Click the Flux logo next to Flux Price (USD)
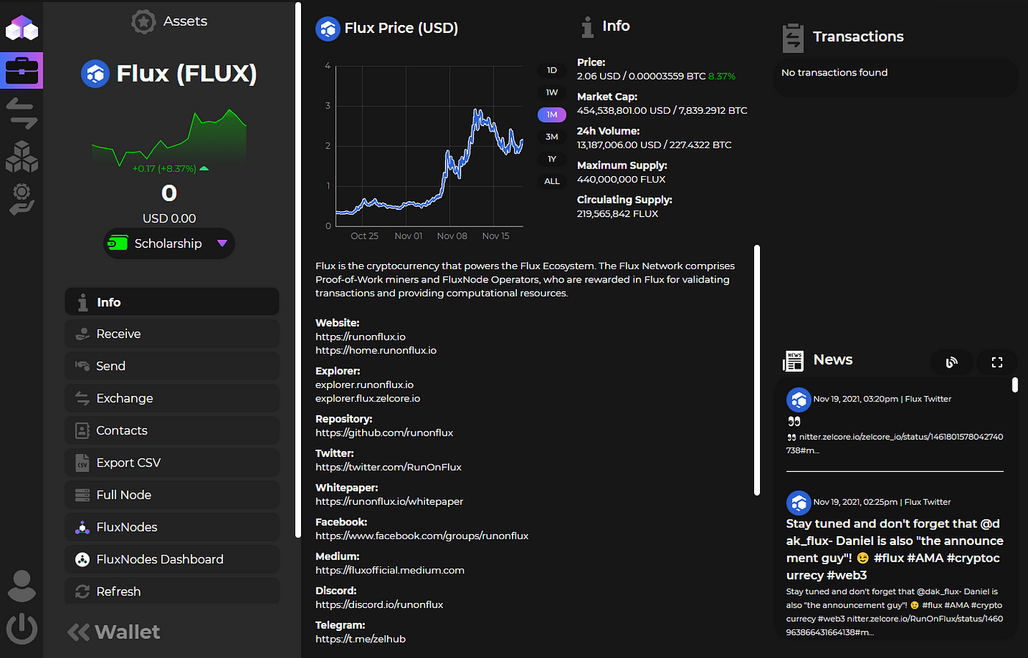 (327, 29)
